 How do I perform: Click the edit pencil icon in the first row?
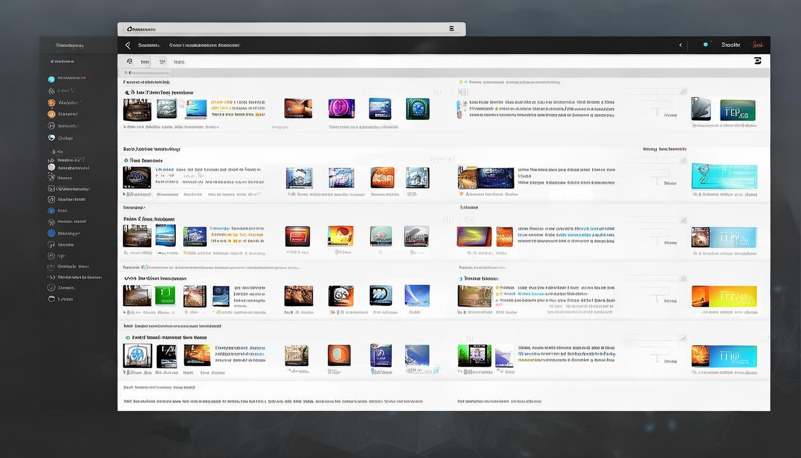[684, 92]
